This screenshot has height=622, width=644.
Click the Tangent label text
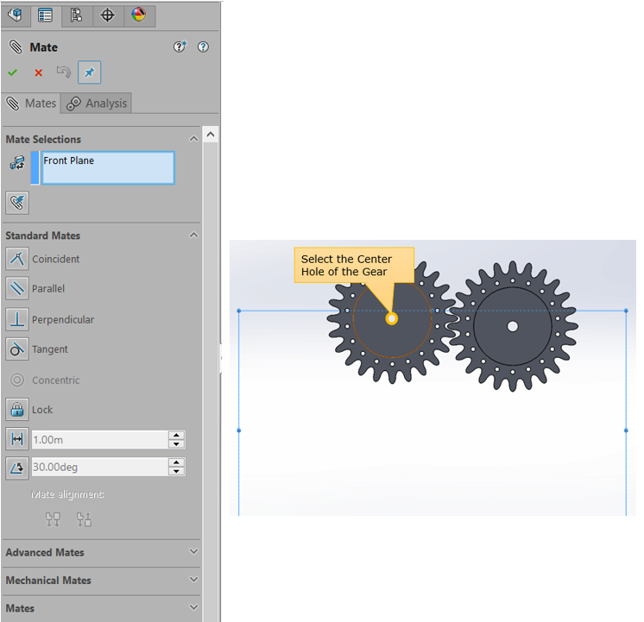pos(50,349)
